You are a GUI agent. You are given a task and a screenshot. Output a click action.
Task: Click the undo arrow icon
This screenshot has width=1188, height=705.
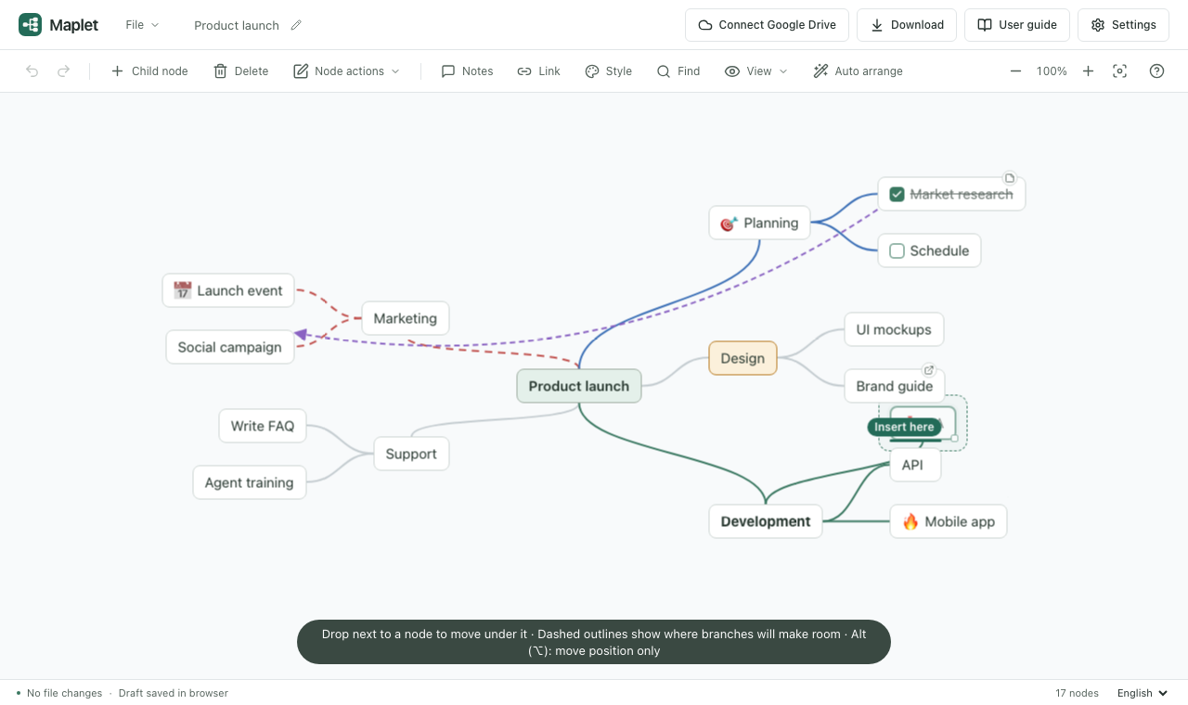pyautogui.click(x=32, y=71)
